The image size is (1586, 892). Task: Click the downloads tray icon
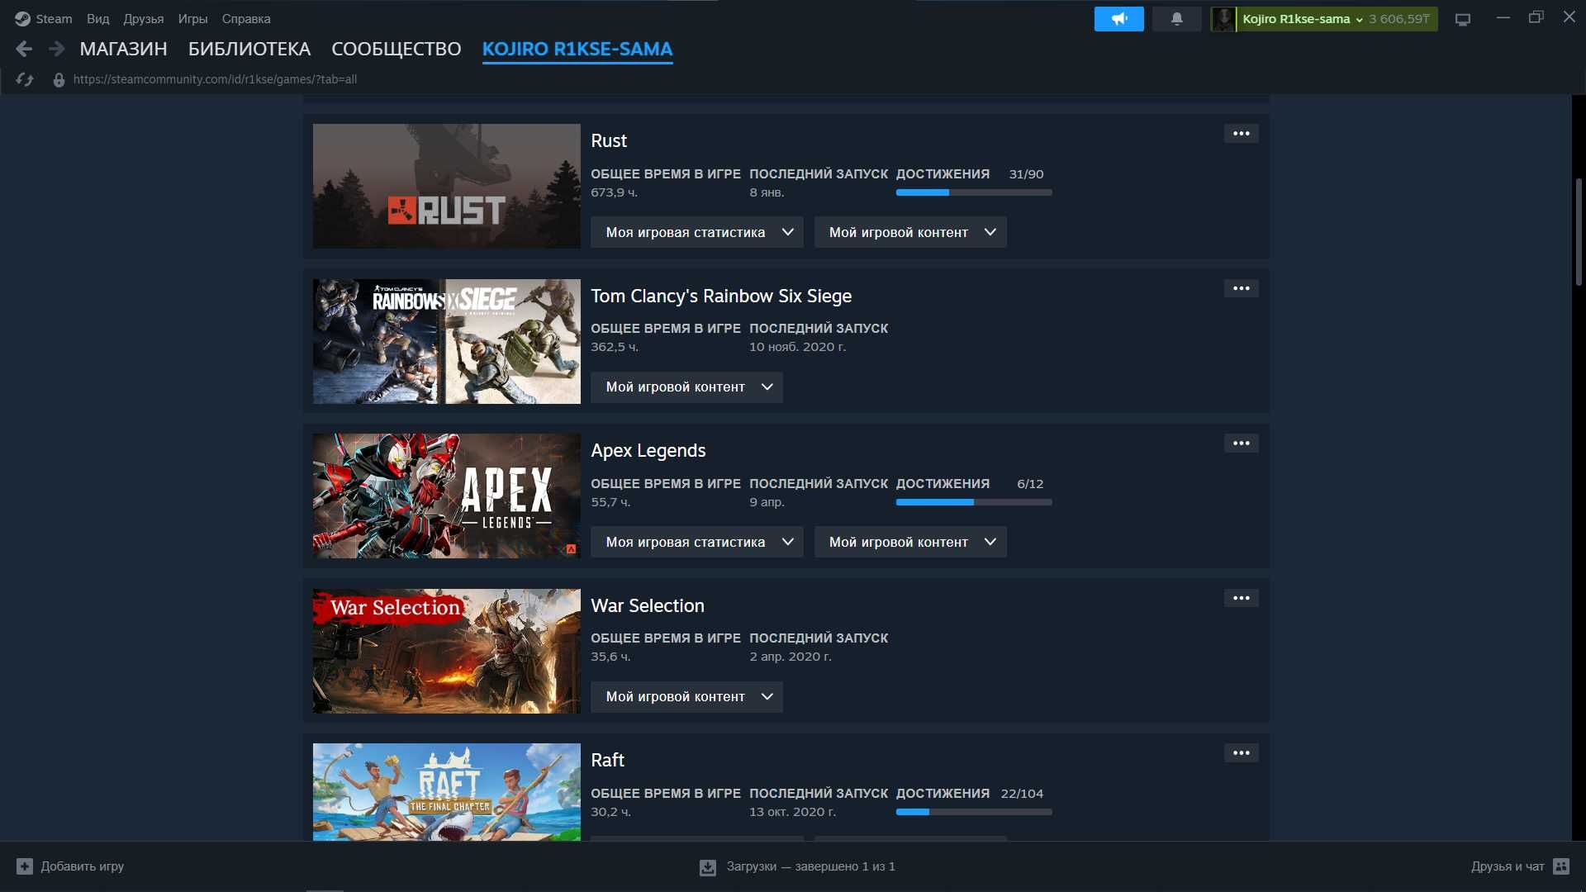tap(708, 867)
